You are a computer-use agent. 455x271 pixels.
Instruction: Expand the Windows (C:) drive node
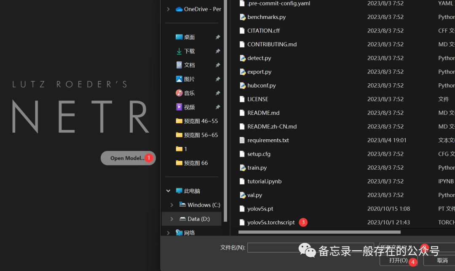pyautogui.click(x=172, y=205)
